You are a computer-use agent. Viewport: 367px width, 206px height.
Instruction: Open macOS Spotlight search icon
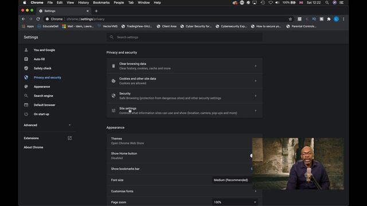[x=327, y=2]
